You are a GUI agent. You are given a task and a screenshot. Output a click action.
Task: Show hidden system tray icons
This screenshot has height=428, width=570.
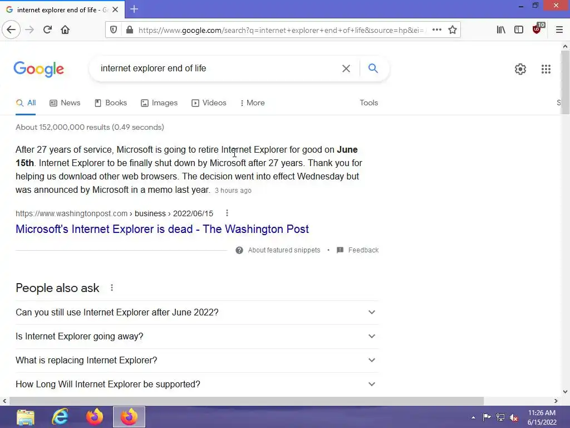[473, 417]
